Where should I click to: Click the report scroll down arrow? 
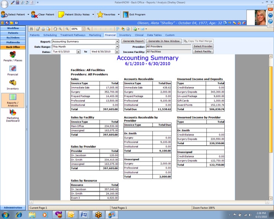pyautogui.click(x=271, y=198)
